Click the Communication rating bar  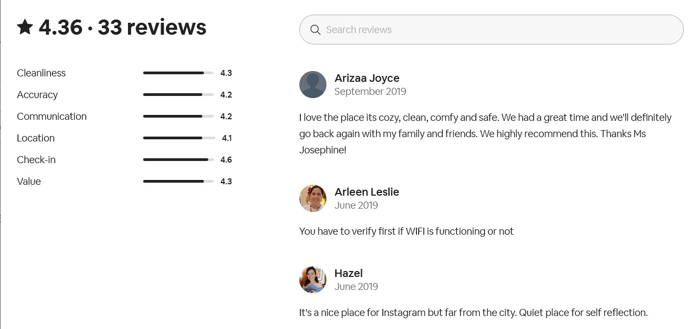tap(178, 117)
